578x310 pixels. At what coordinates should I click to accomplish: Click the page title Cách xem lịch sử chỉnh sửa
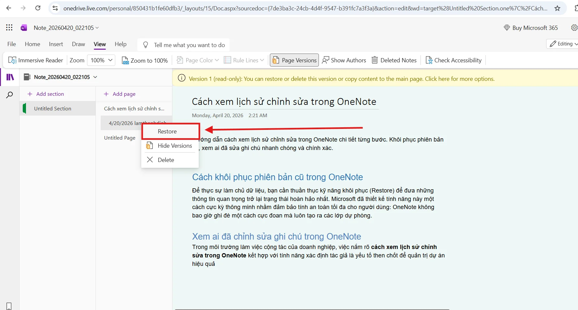[x=284, y=102]
